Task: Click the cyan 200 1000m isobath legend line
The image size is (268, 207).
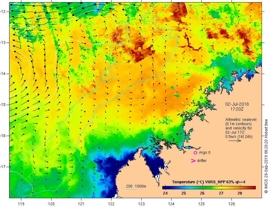Action: pos(131,189)
